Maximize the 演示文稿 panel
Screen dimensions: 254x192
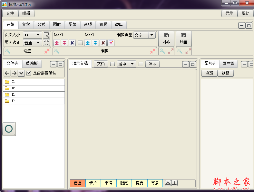pyautogui.click(x=193, y=65)
